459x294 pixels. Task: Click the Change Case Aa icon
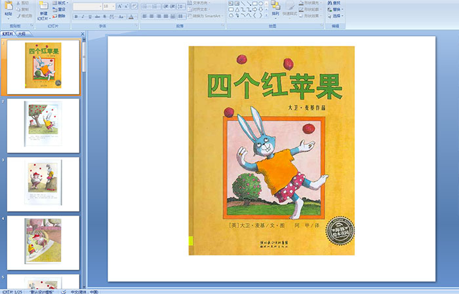(x=121, y=16)
